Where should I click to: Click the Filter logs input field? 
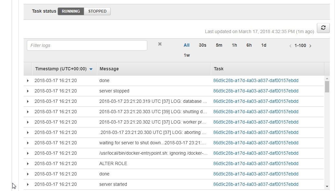(x=87, y=45)
